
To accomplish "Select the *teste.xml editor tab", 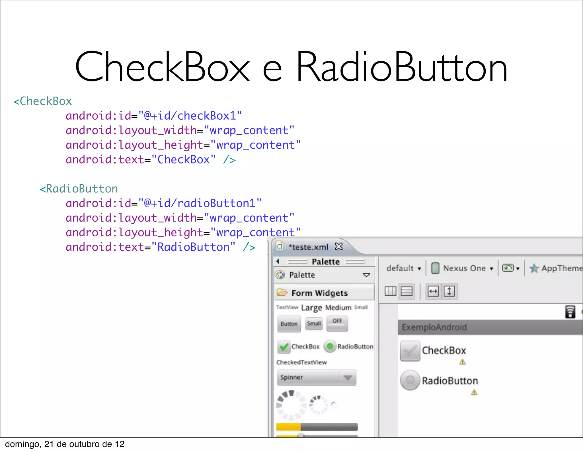I will tap(309, 247).
